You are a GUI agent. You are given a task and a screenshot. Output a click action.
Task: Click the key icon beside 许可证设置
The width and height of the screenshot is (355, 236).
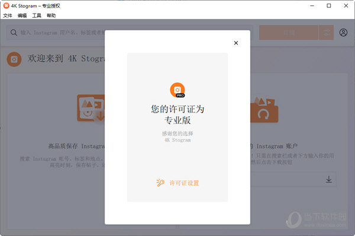pyautogui.click(x=160, y=183)
